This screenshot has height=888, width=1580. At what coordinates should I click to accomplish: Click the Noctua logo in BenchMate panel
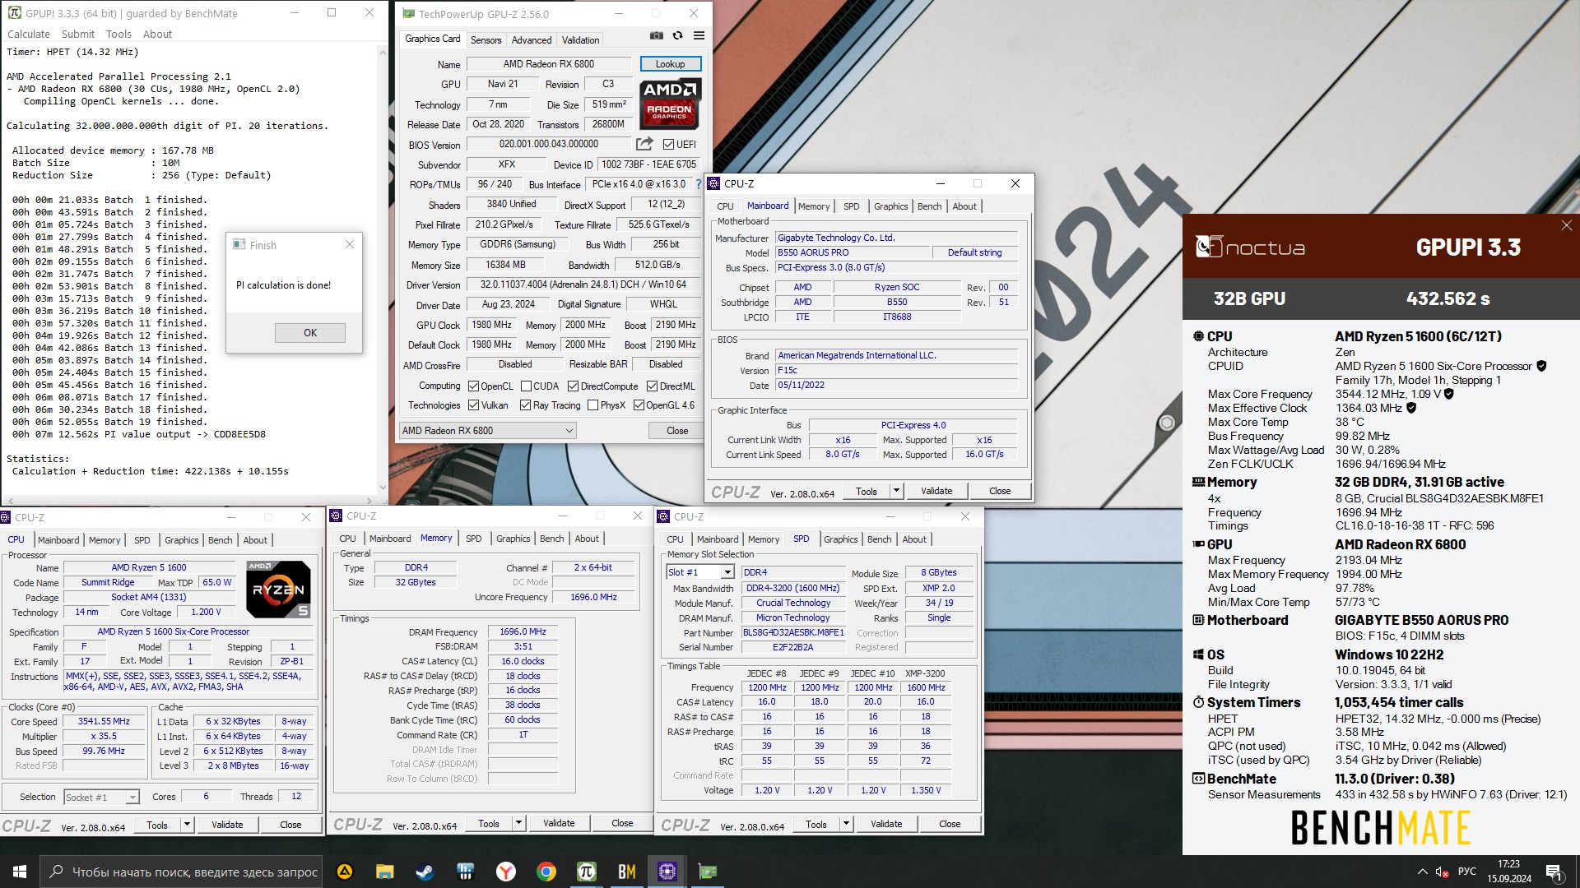1250,247
